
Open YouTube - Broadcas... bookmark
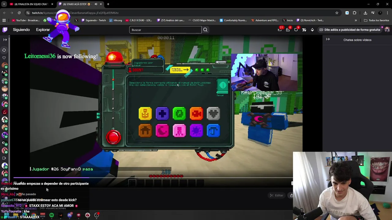26,20
